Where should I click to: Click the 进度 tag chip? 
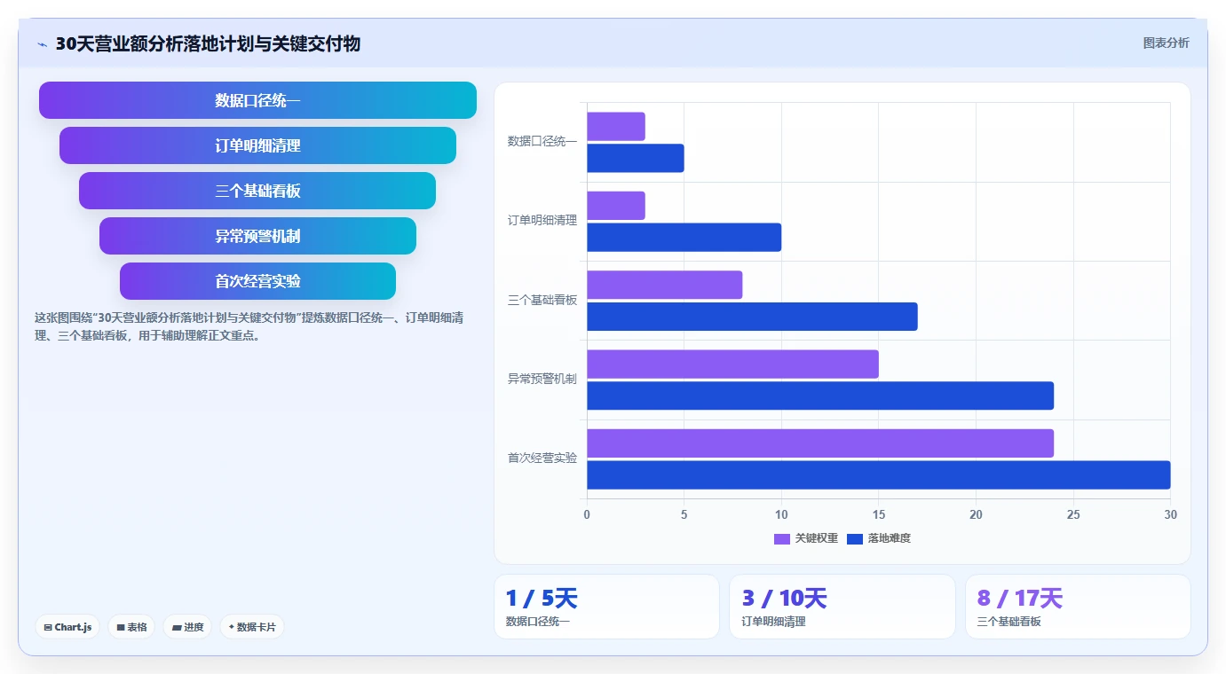(187, 627)
